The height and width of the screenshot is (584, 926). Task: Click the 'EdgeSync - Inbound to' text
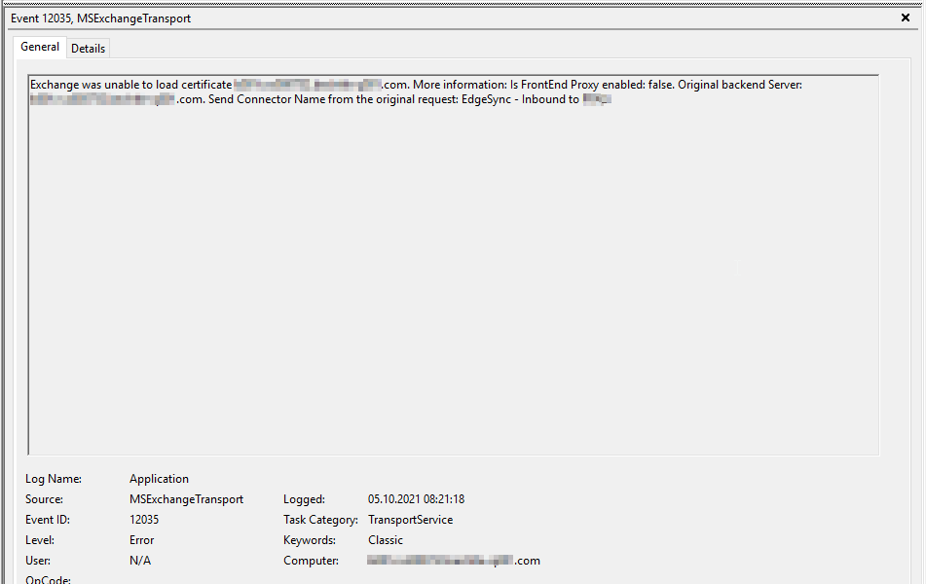coord(520,99)
